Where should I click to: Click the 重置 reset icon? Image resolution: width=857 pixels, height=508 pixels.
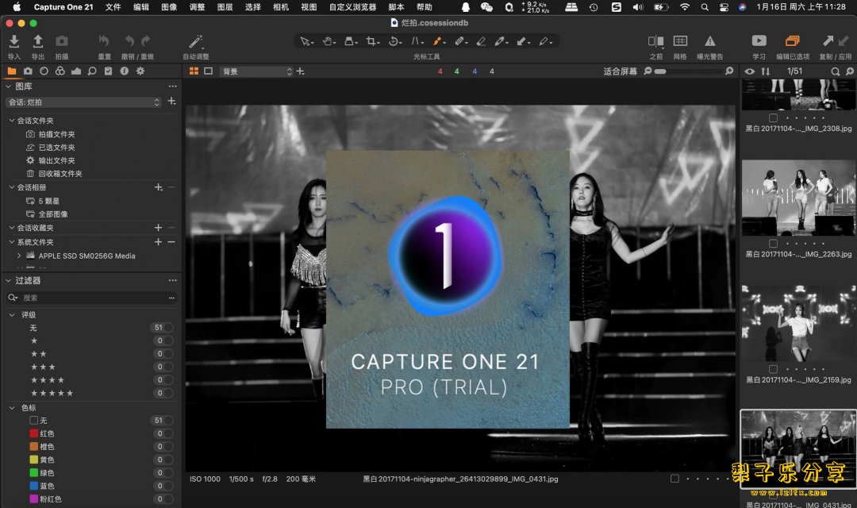pos(104,41)
